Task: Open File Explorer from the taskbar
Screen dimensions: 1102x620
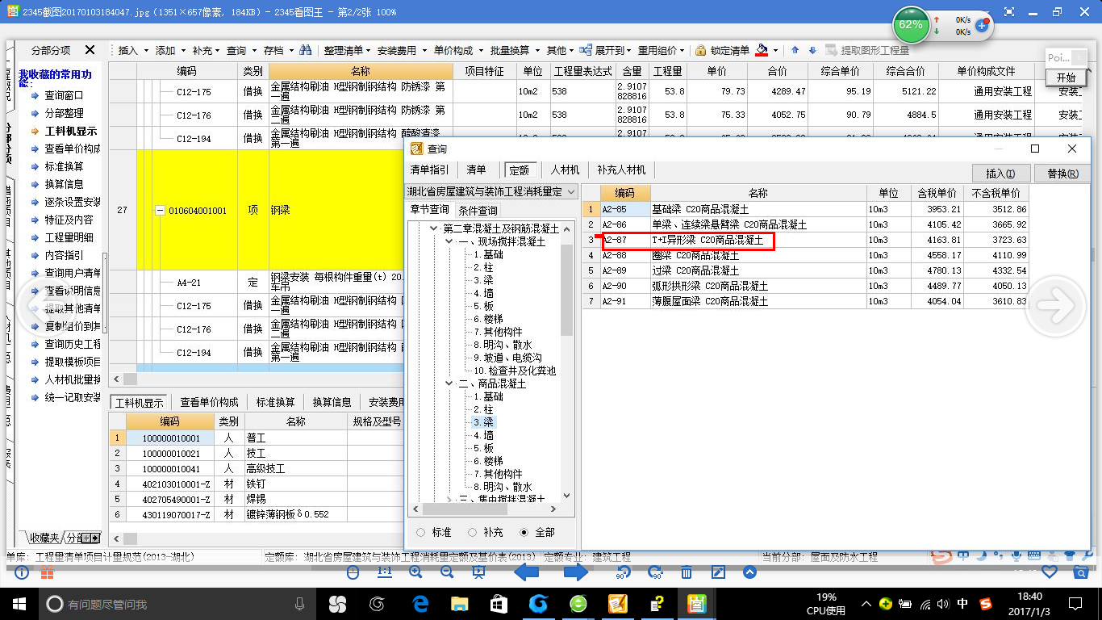Action: 459,603
